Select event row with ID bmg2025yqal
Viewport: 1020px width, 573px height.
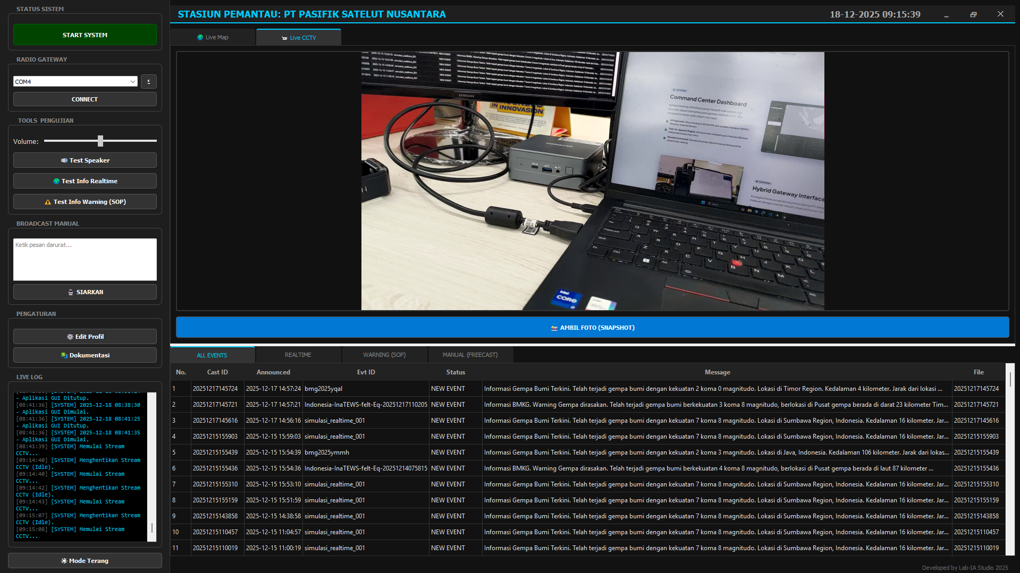[x=323, y=389]
